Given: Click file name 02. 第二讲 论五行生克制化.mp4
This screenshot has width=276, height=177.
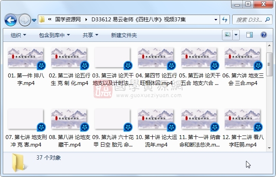Looking at the screenshot, I should coord(69,79).
